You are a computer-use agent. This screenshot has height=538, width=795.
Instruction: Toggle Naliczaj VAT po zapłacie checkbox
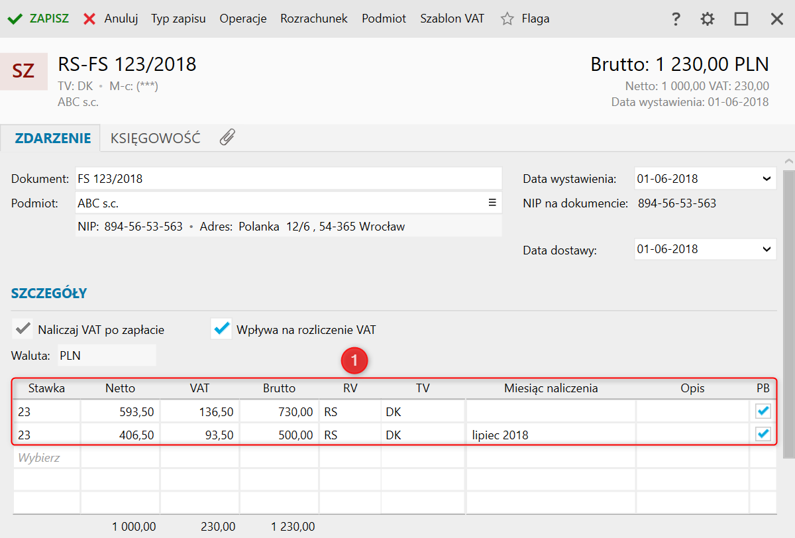coord(23,329)
